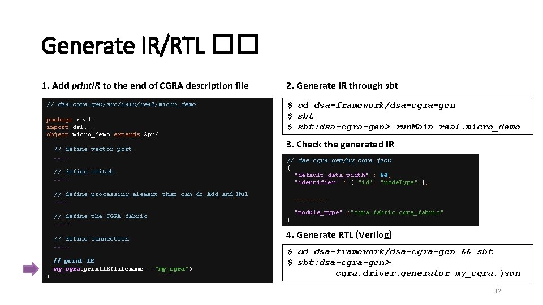Click the code line "package real"

[x=68, y=120]
